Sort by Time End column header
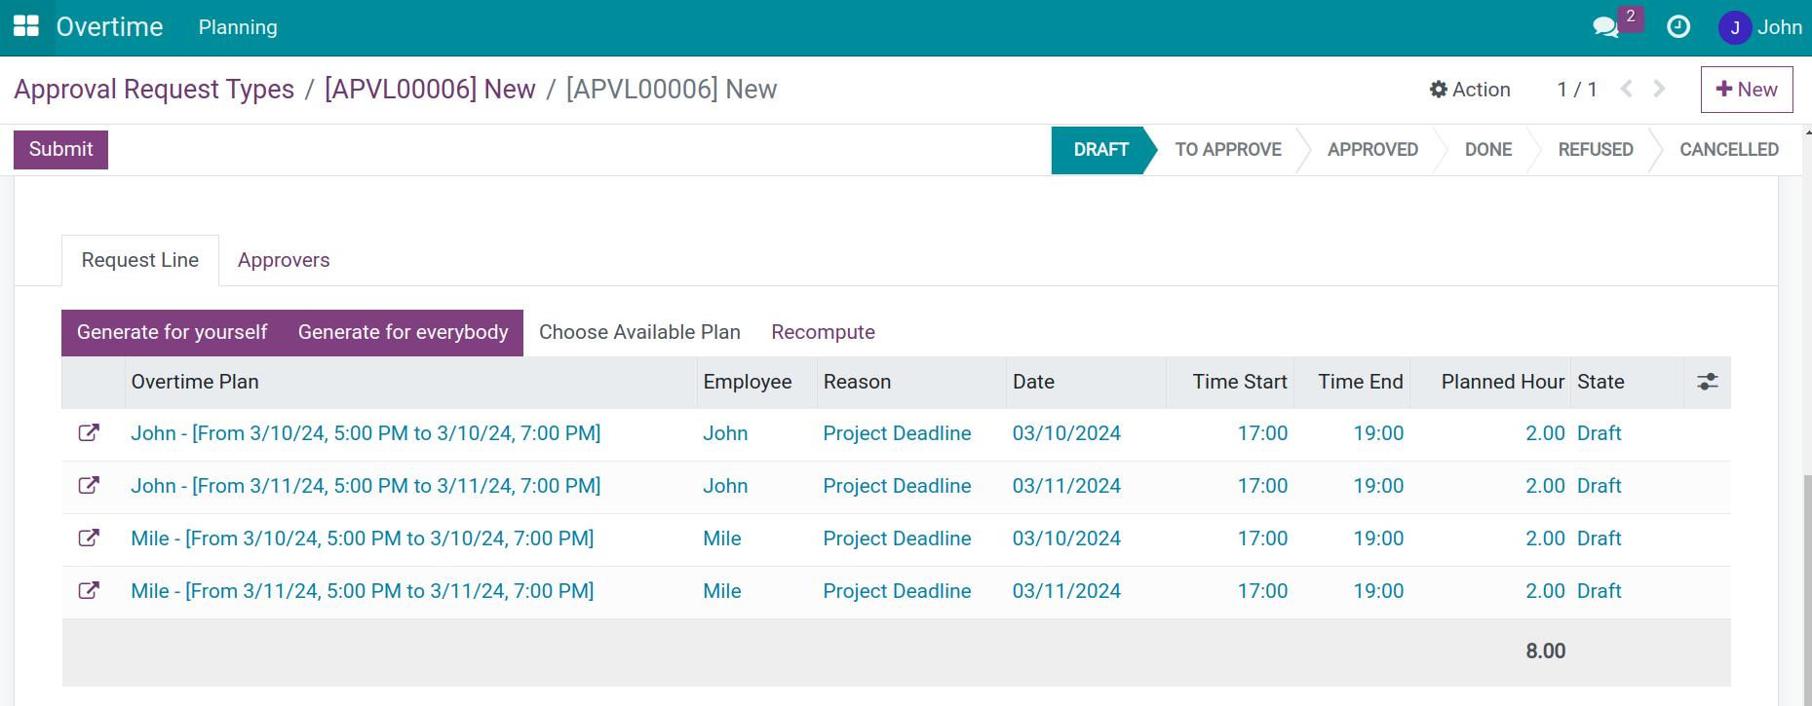Image resolution: width=1812 pixels, height=706 pixels. click(x=1352, y=382)
